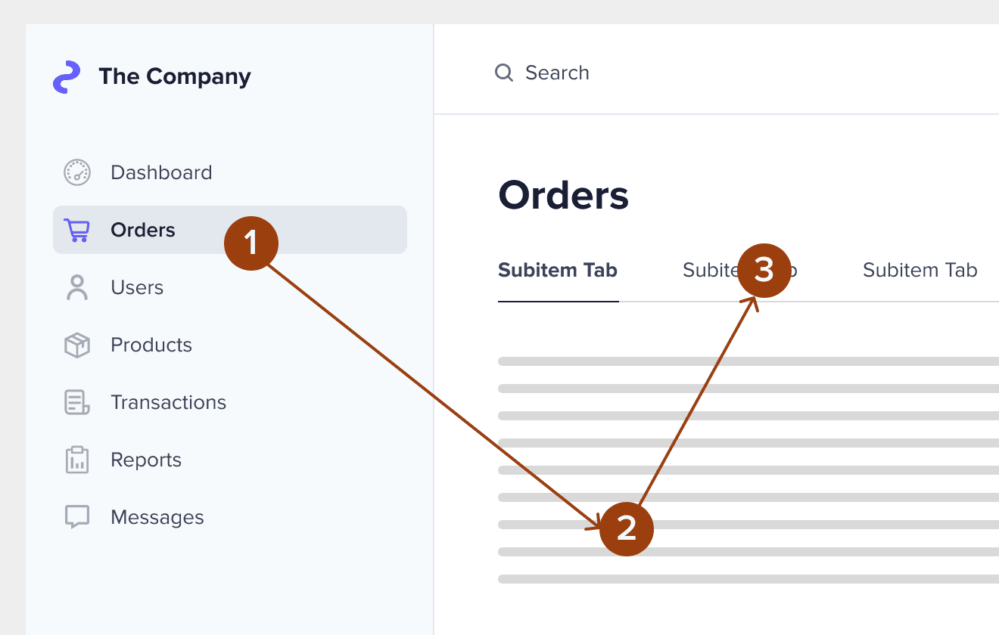The image size is (999, 635).
Task: Click the numbered marker 2 circle
Action: 626,528
